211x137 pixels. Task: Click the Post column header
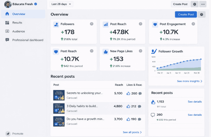click(56, 85)
